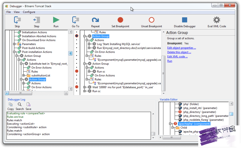
Task: Click icon beside 'php' (folder) variable
Action: pos(180,104)
